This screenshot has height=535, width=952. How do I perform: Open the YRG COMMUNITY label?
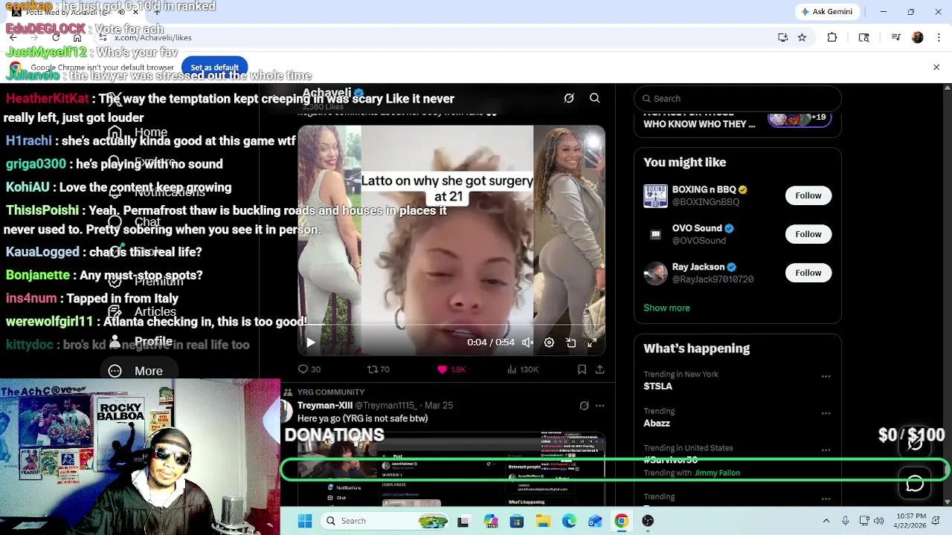pos(331,392)
